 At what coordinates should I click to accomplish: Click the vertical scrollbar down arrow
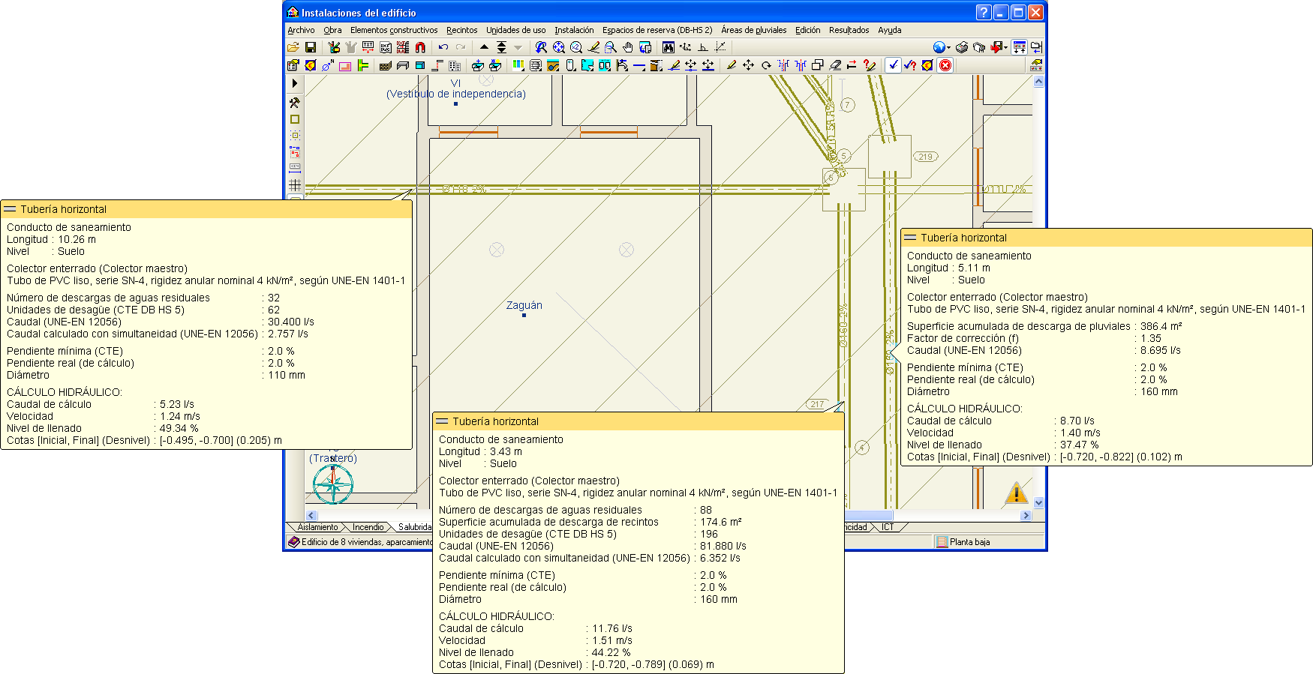pos(1038,503)
